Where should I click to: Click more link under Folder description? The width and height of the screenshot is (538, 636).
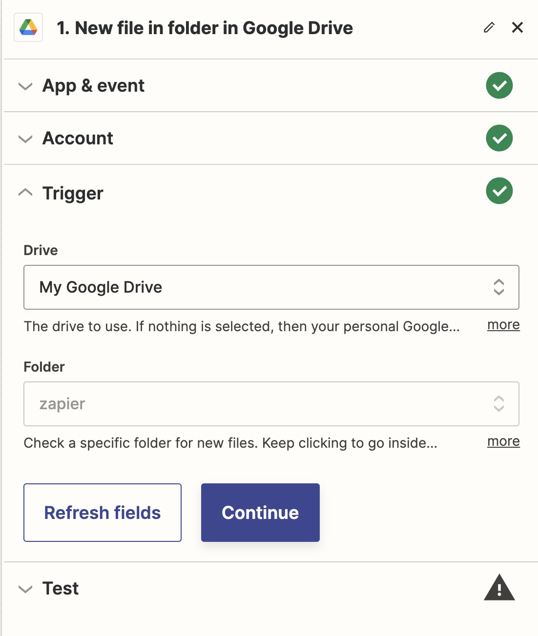point(503,441)
